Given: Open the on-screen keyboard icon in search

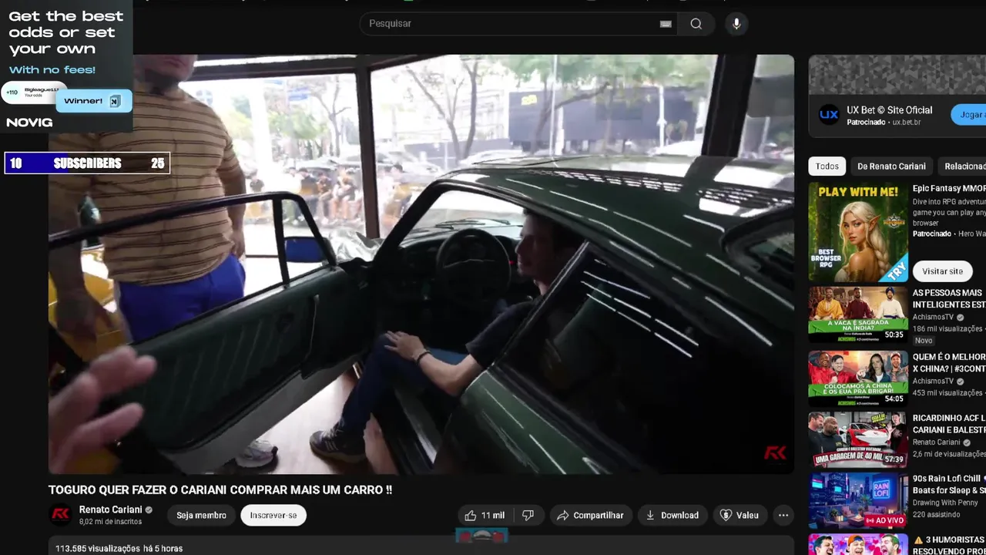Looking at the screenshot, I should point(666,24).
